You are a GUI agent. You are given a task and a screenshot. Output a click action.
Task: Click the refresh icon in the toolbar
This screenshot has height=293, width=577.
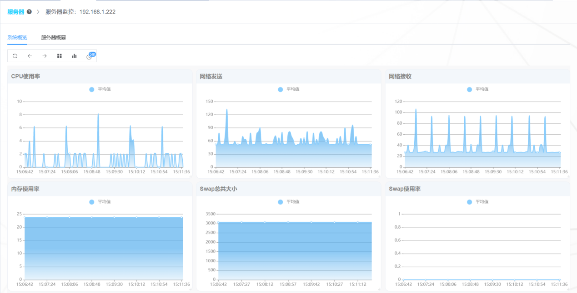(15, 56)
